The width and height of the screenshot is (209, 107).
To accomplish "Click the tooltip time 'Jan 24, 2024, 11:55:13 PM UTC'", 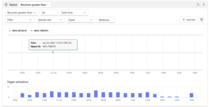I will coord(57,43).
